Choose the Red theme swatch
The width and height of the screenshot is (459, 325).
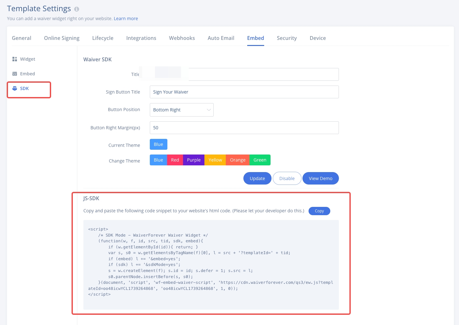[175, 160]
